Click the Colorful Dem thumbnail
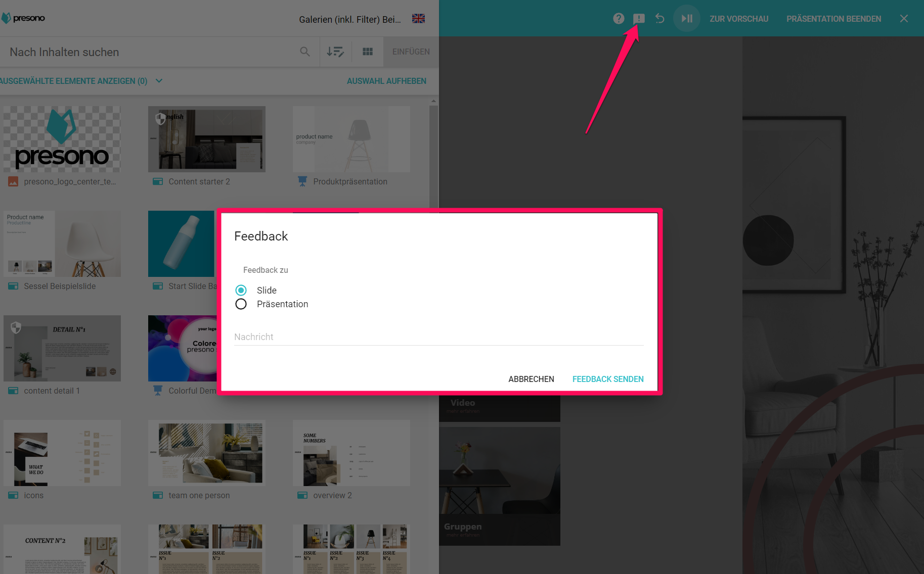 click(x=183, y=348)
